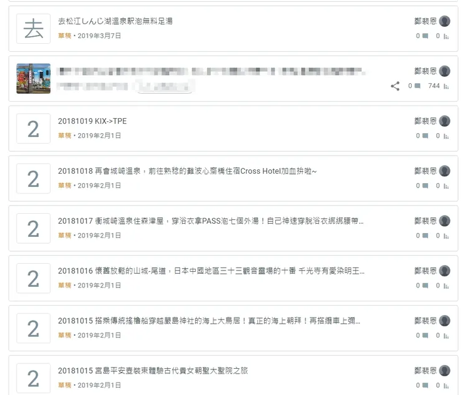Image resolution: width=463 pixels, height=395 pixels.
Task: Click the 2 thumbnail for 搭乘傳統搖櫓船 post
Action: point(33,328)
